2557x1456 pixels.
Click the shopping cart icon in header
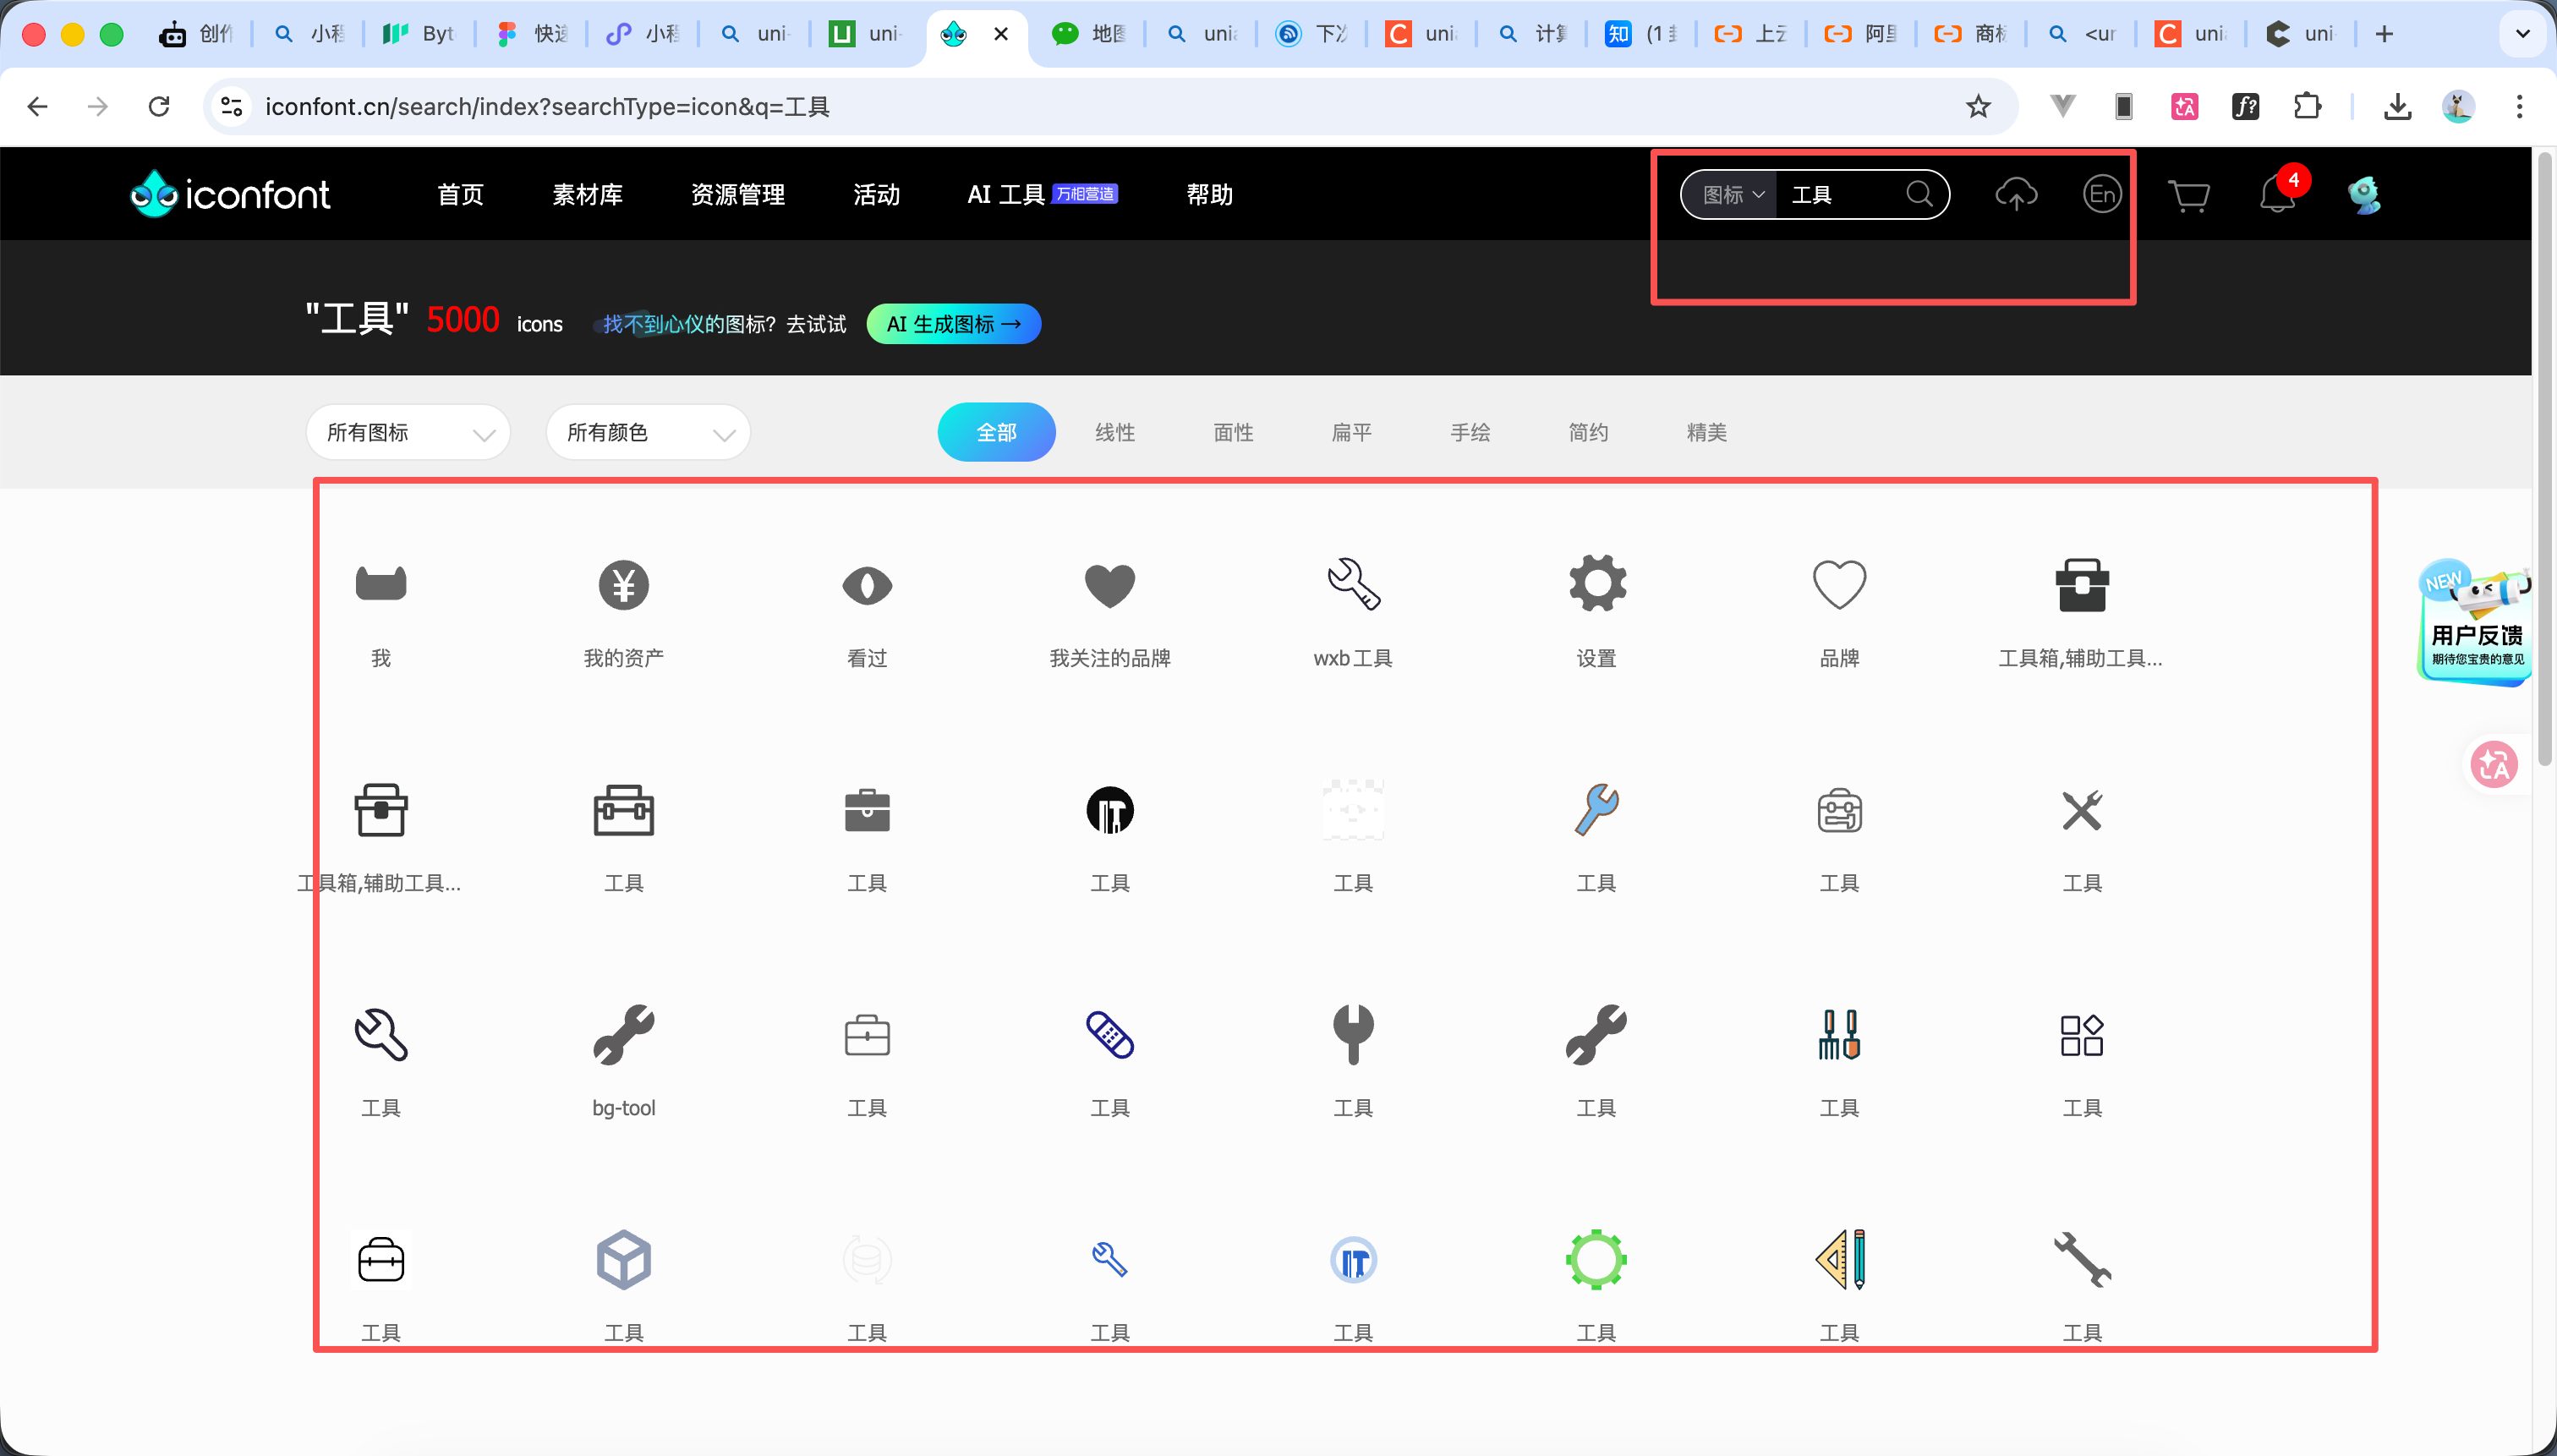pos(2188,195)
